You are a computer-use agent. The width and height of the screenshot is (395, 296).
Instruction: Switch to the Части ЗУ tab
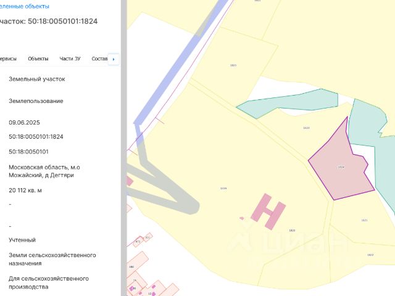(70, 59)
